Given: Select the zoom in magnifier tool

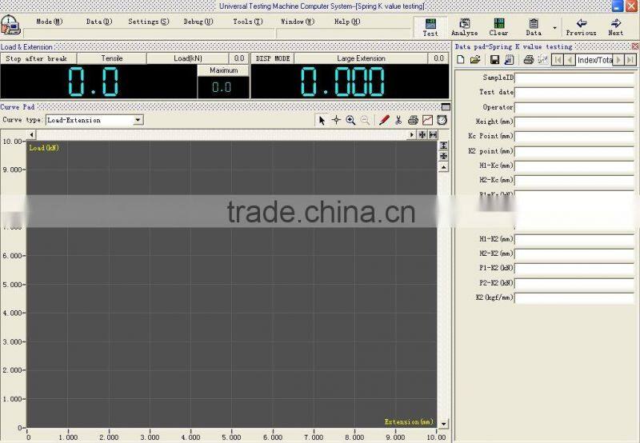Looking at the screenshot, I should (350, 120).
